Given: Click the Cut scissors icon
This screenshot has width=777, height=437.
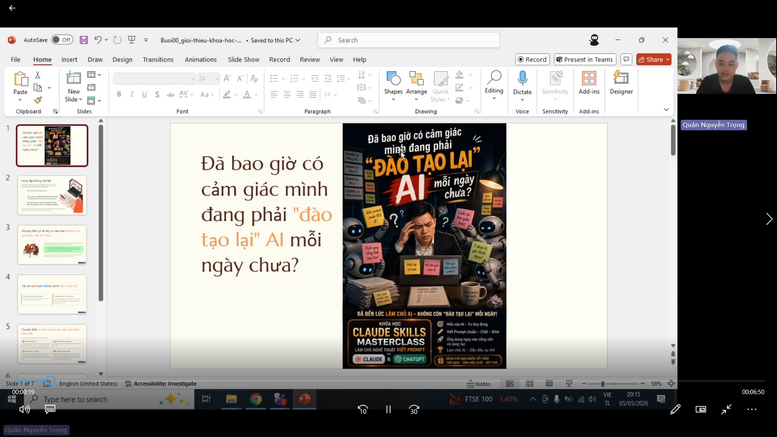Looking at the screenshot, I should pyautogui.click(x=38, y=75).
